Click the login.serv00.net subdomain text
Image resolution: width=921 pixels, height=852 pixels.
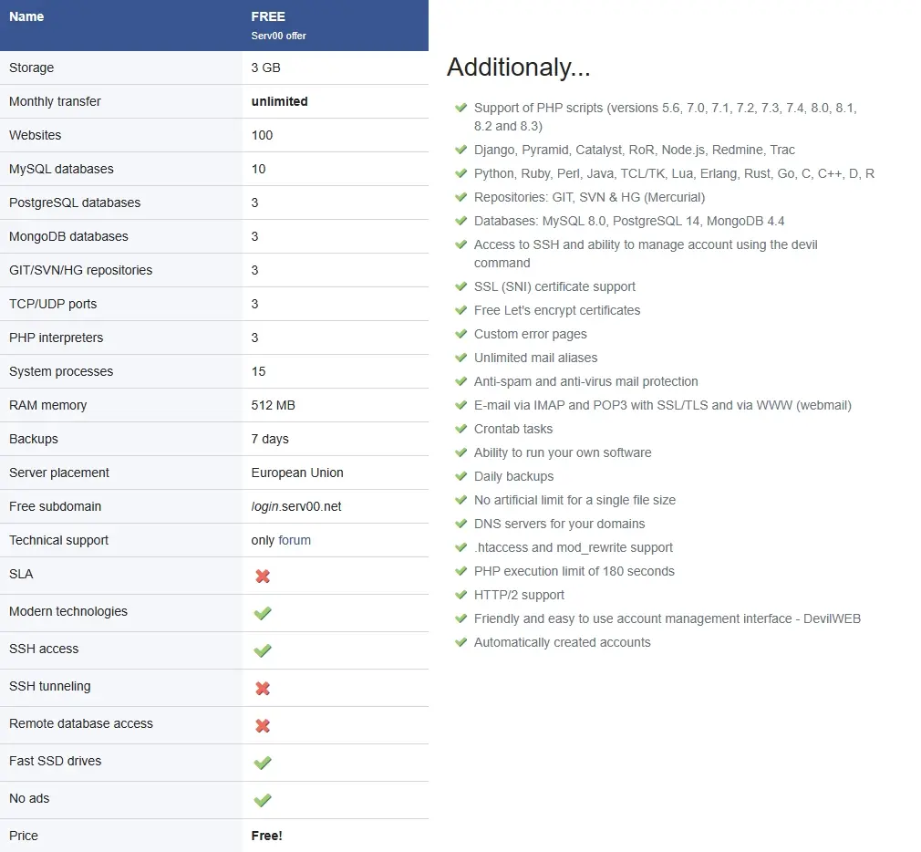coord(296,506)
